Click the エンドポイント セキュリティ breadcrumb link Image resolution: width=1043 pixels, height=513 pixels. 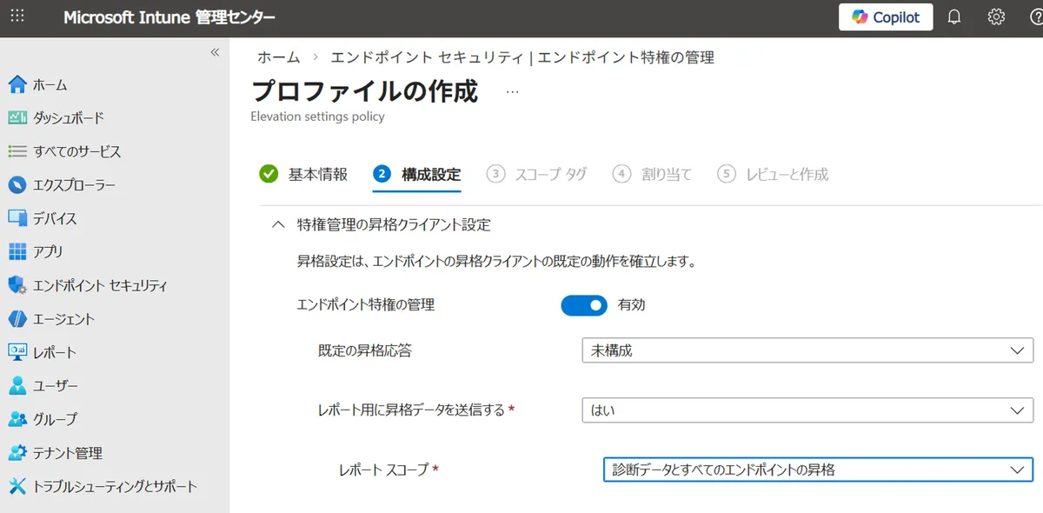(x=522, y=57)
